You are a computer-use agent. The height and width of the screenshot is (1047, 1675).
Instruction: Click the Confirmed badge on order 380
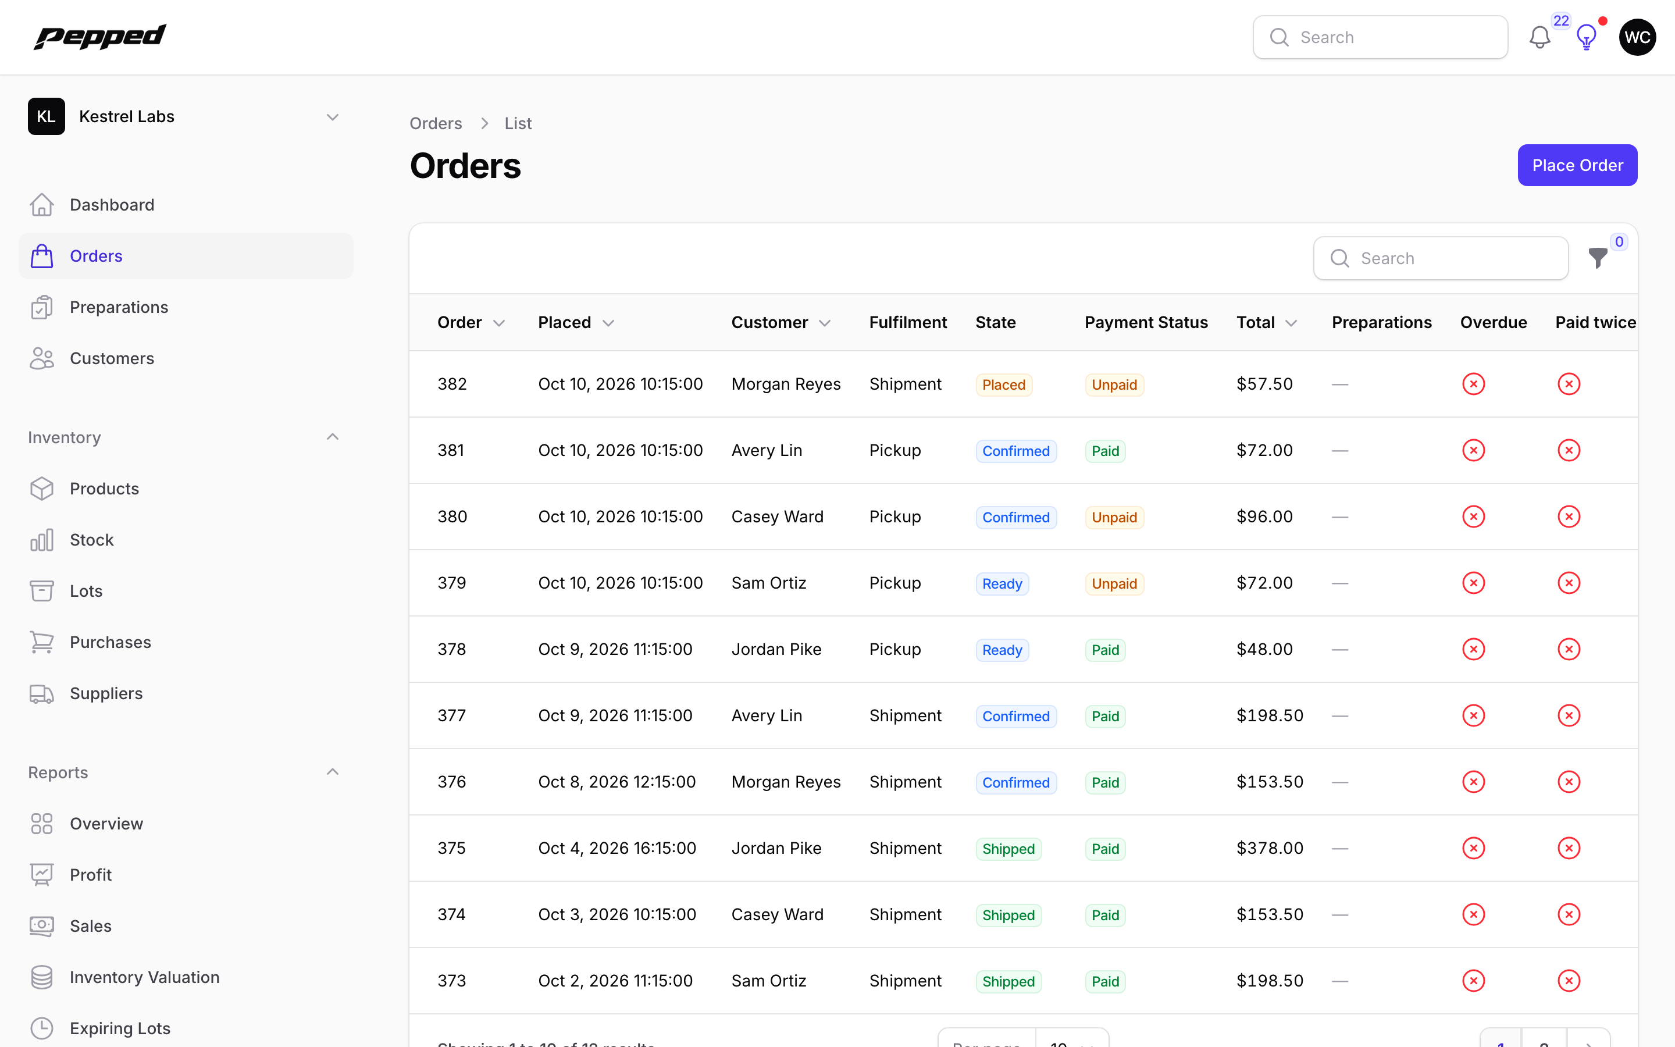[x=1015, y=517]
